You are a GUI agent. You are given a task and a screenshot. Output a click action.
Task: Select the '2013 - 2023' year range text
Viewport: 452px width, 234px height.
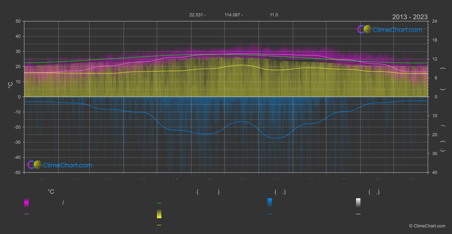(x=410, y=17)
